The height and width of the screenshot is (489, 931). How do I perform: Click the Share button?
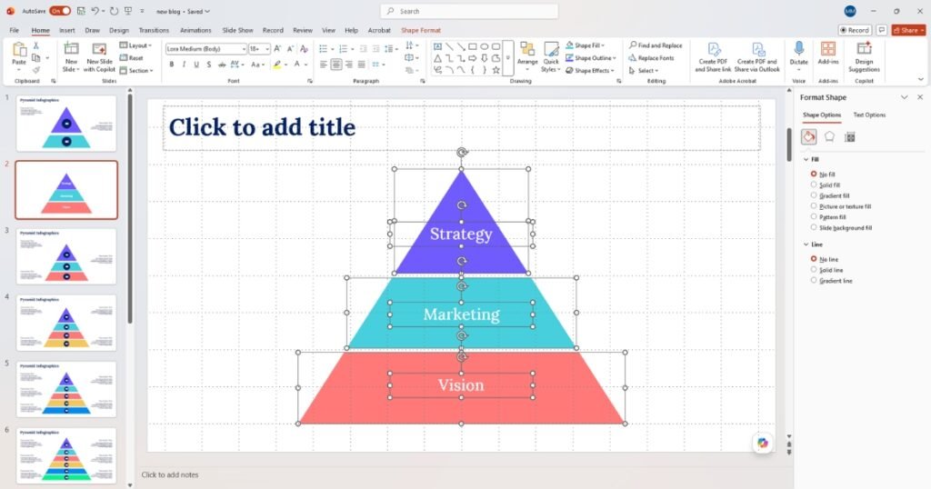(908, 30)
